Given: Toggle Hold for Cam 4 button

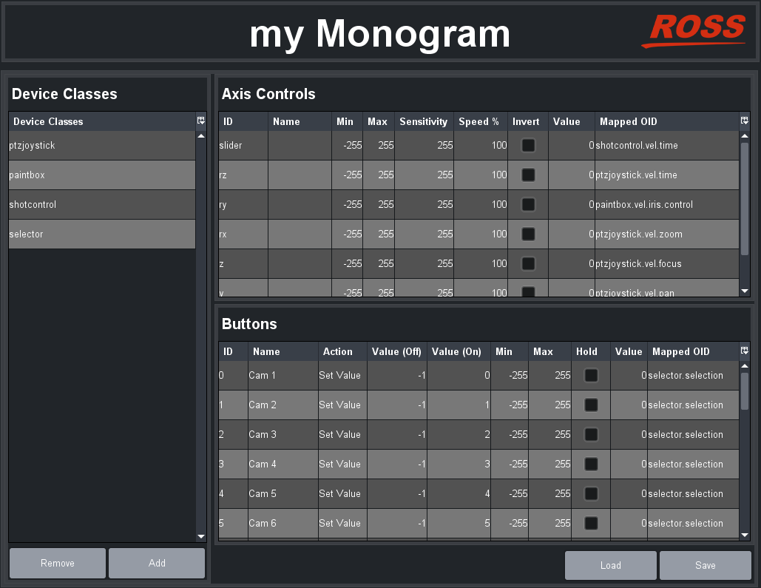Looking at the screenshot, I should 591,464.
